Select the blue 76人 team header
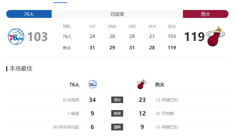239x138 pixels. tap(29, 14)
